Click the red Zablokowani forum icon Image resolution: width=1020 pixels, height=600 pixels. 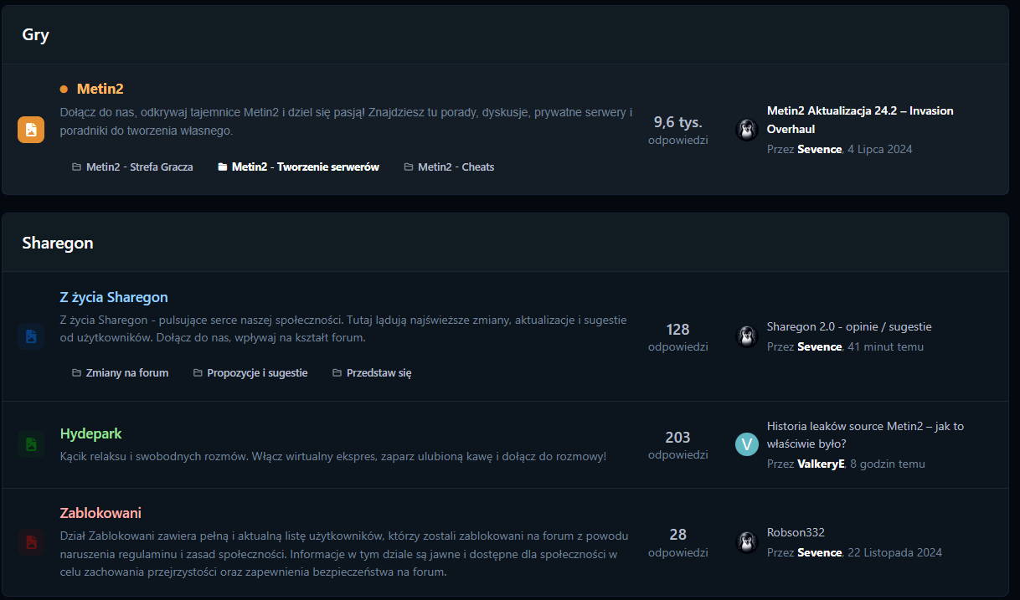[x=31, y=542]
